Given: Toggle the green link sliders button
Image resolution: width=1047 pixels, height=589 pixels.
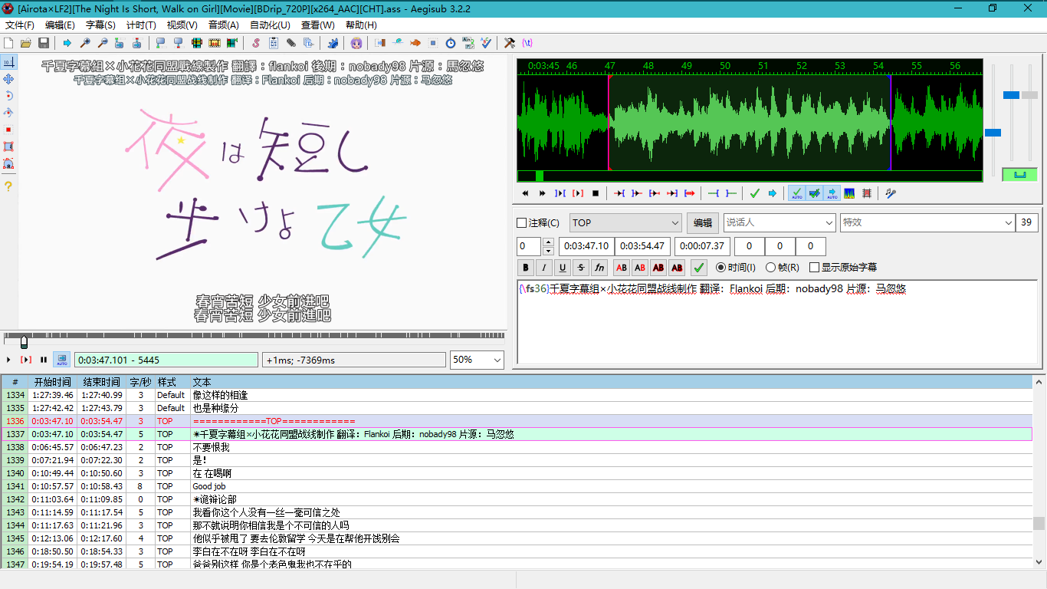Looking at the screenshot, I should [x=1019, y=174].
